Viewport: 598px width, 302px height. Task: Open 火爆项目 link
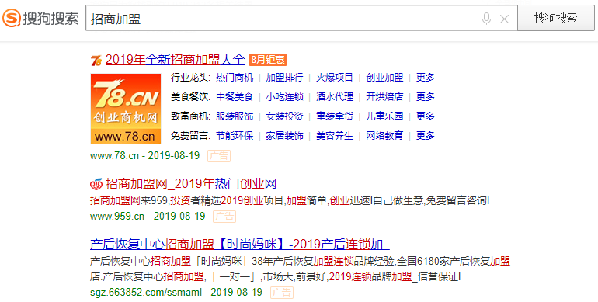pyautogui.click(x=335, y=78)
